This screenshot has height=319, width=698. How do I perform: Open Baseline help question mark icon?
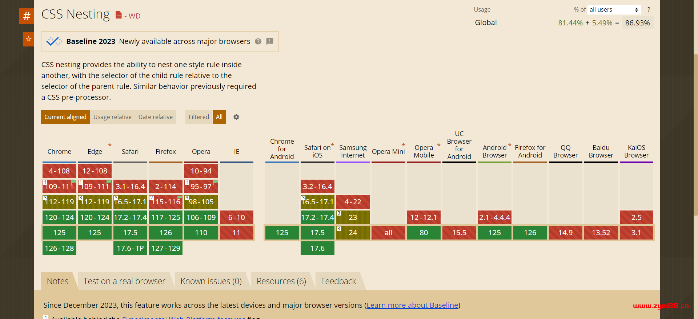point(258,41)
